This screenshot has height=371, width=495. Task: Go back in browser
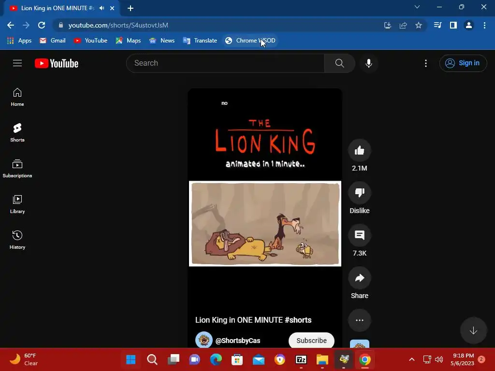tap(11, 25)
